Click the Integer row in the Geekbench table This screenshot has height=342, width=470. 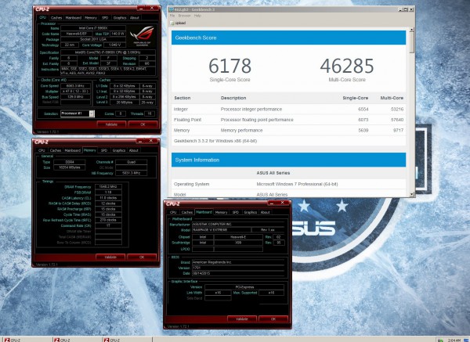[x=288, y=110]
